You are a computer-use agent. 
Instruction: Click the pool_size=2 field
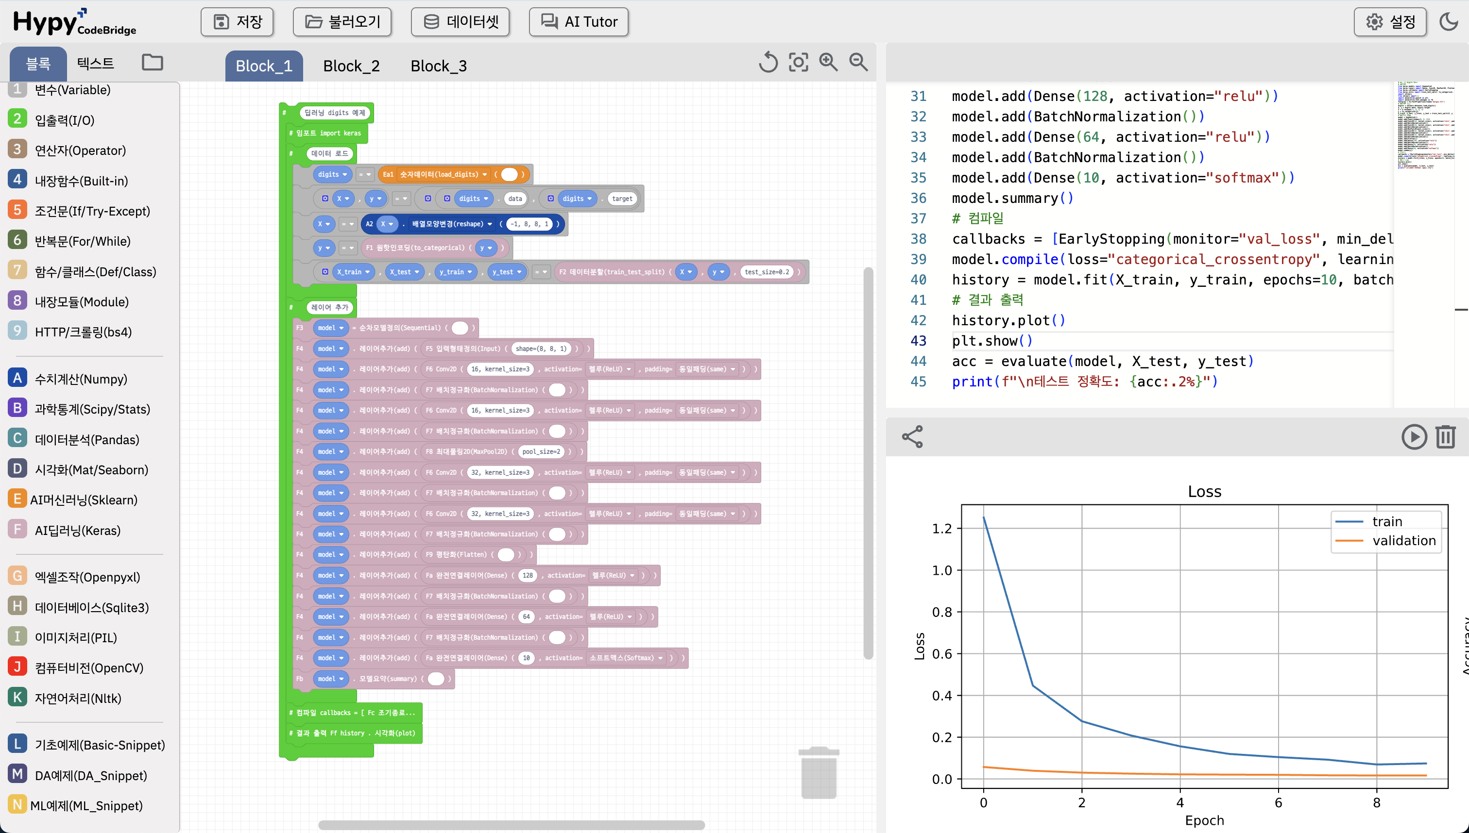[x=541, y=451]
